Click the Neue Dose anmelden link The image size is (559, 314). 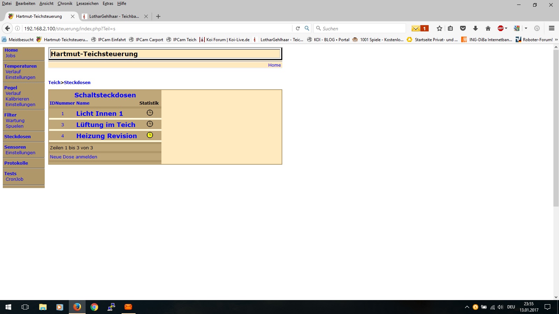click(x=73, y=157)
